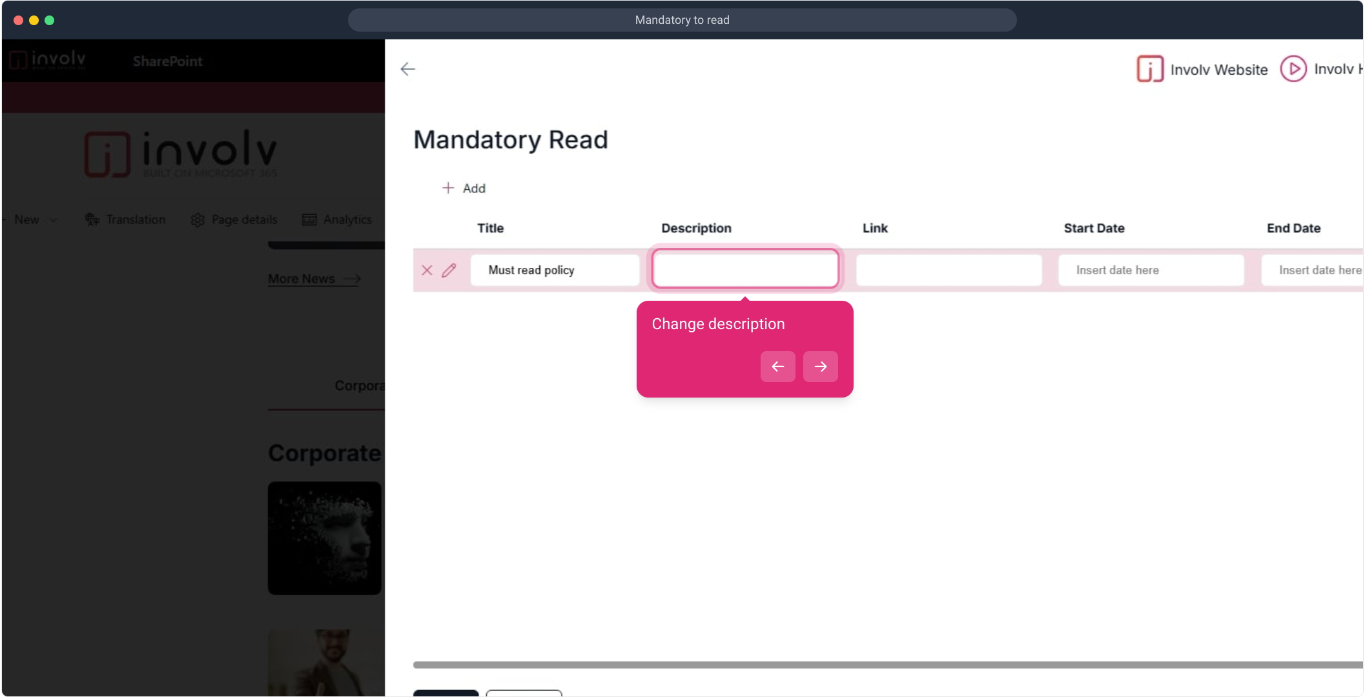The width and height of the screenshot is (1365, 697).
Task: Click the Link column header
Action: 875,228
